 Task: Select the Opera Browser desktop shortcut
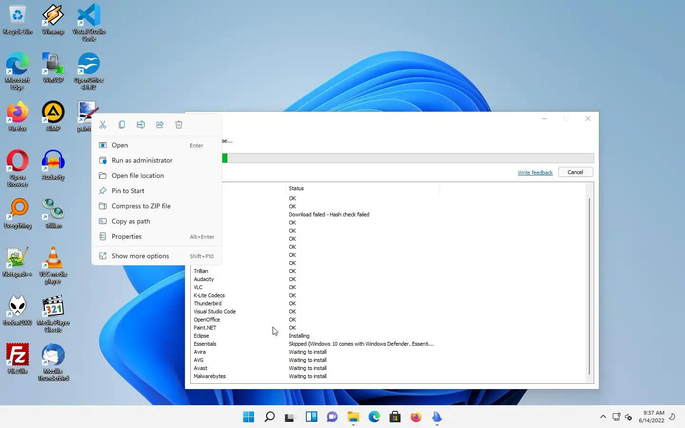[x=18, y=168]
